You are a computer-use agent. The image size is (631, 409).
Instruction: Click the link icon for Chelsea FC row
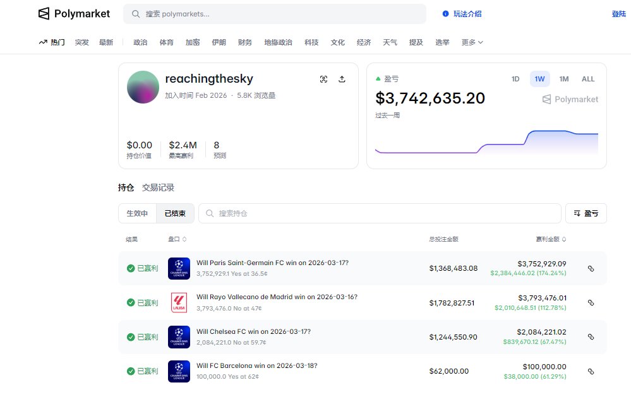pos(591,337)
